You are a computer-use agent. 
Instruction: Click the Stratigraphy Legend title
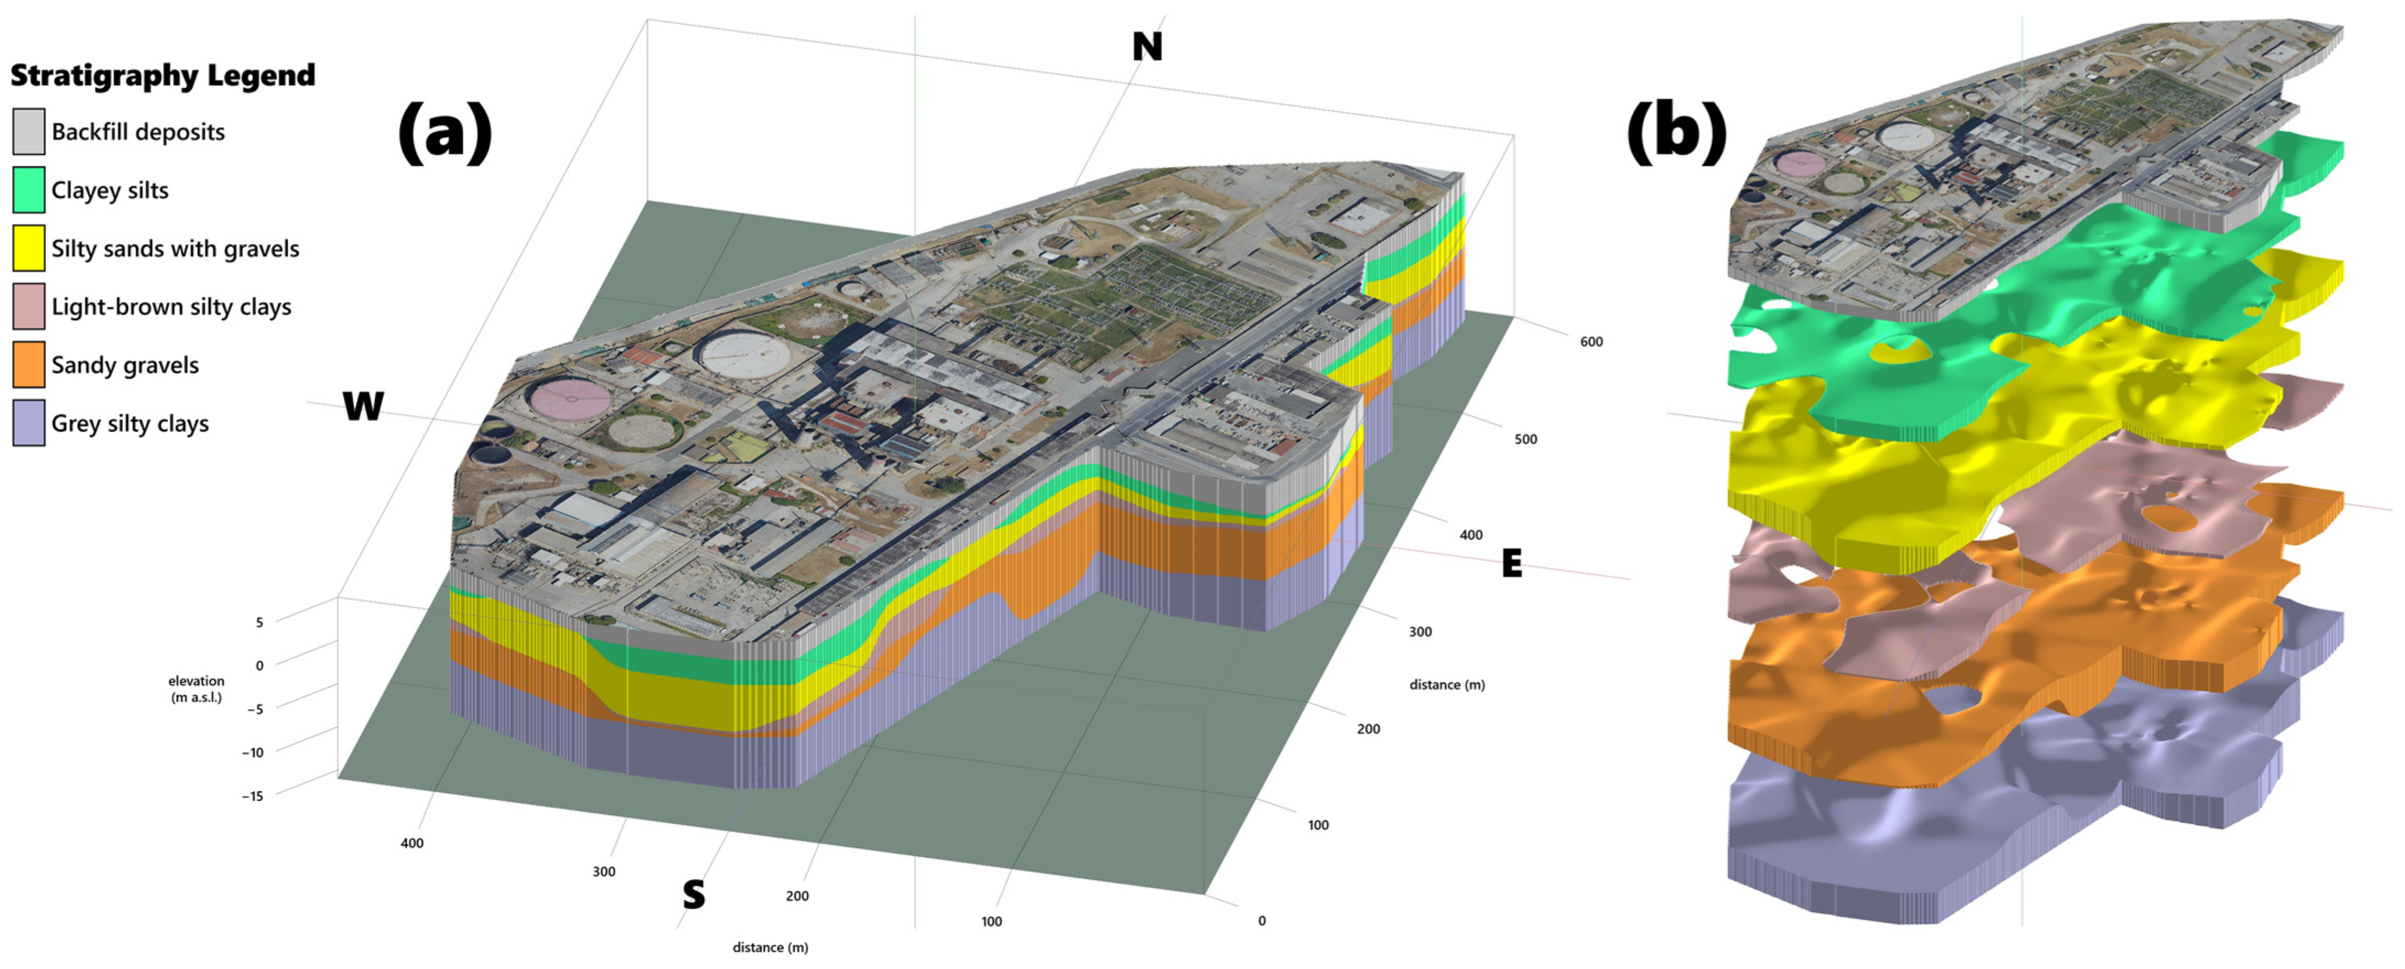coord(162,75)
